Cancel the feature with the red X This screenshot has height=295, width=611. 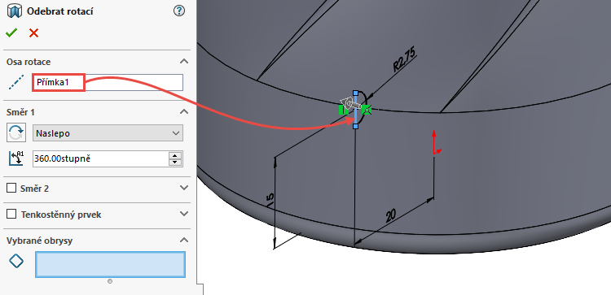pos(34,33)
